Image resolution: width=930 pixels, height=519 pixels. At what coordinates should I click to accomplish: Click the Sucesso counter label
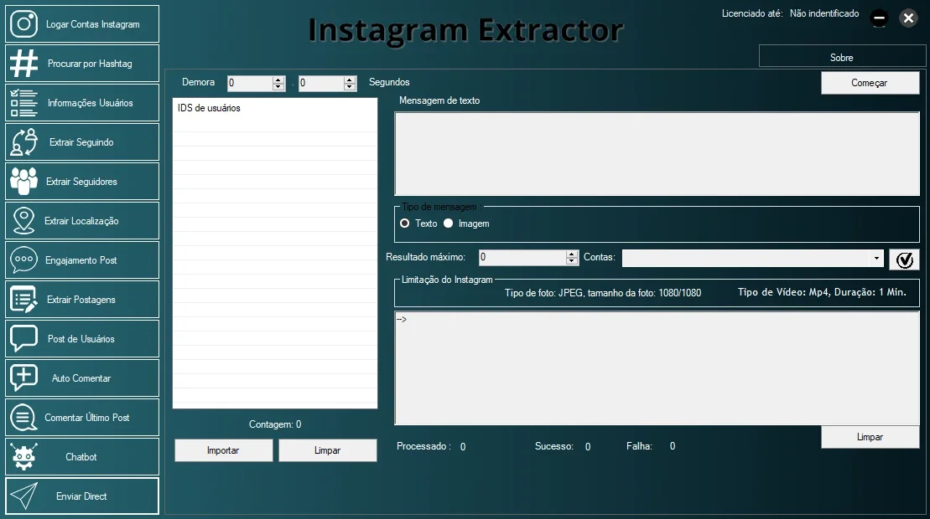(554, 446)
